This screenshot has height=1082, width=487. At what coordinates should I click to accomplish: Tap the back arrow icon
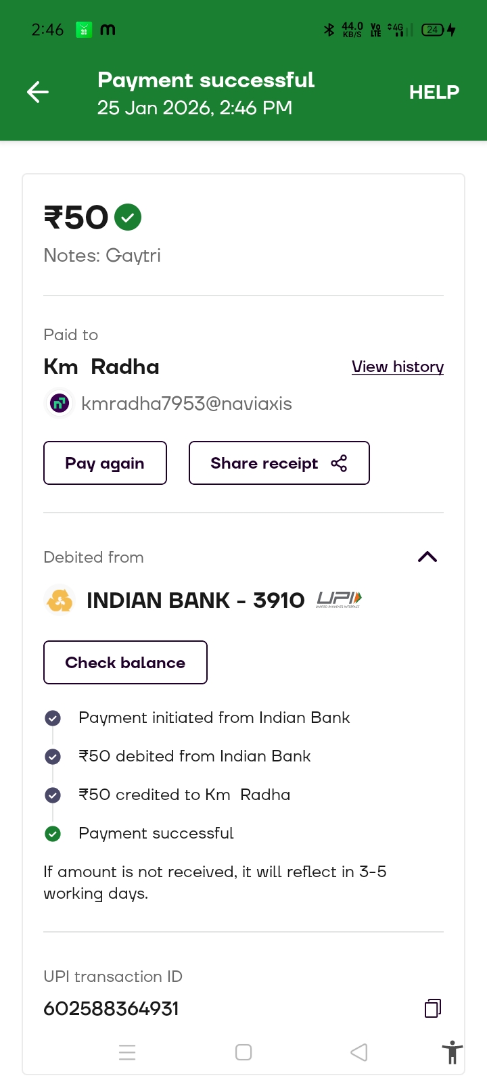[x=38, y=92]
